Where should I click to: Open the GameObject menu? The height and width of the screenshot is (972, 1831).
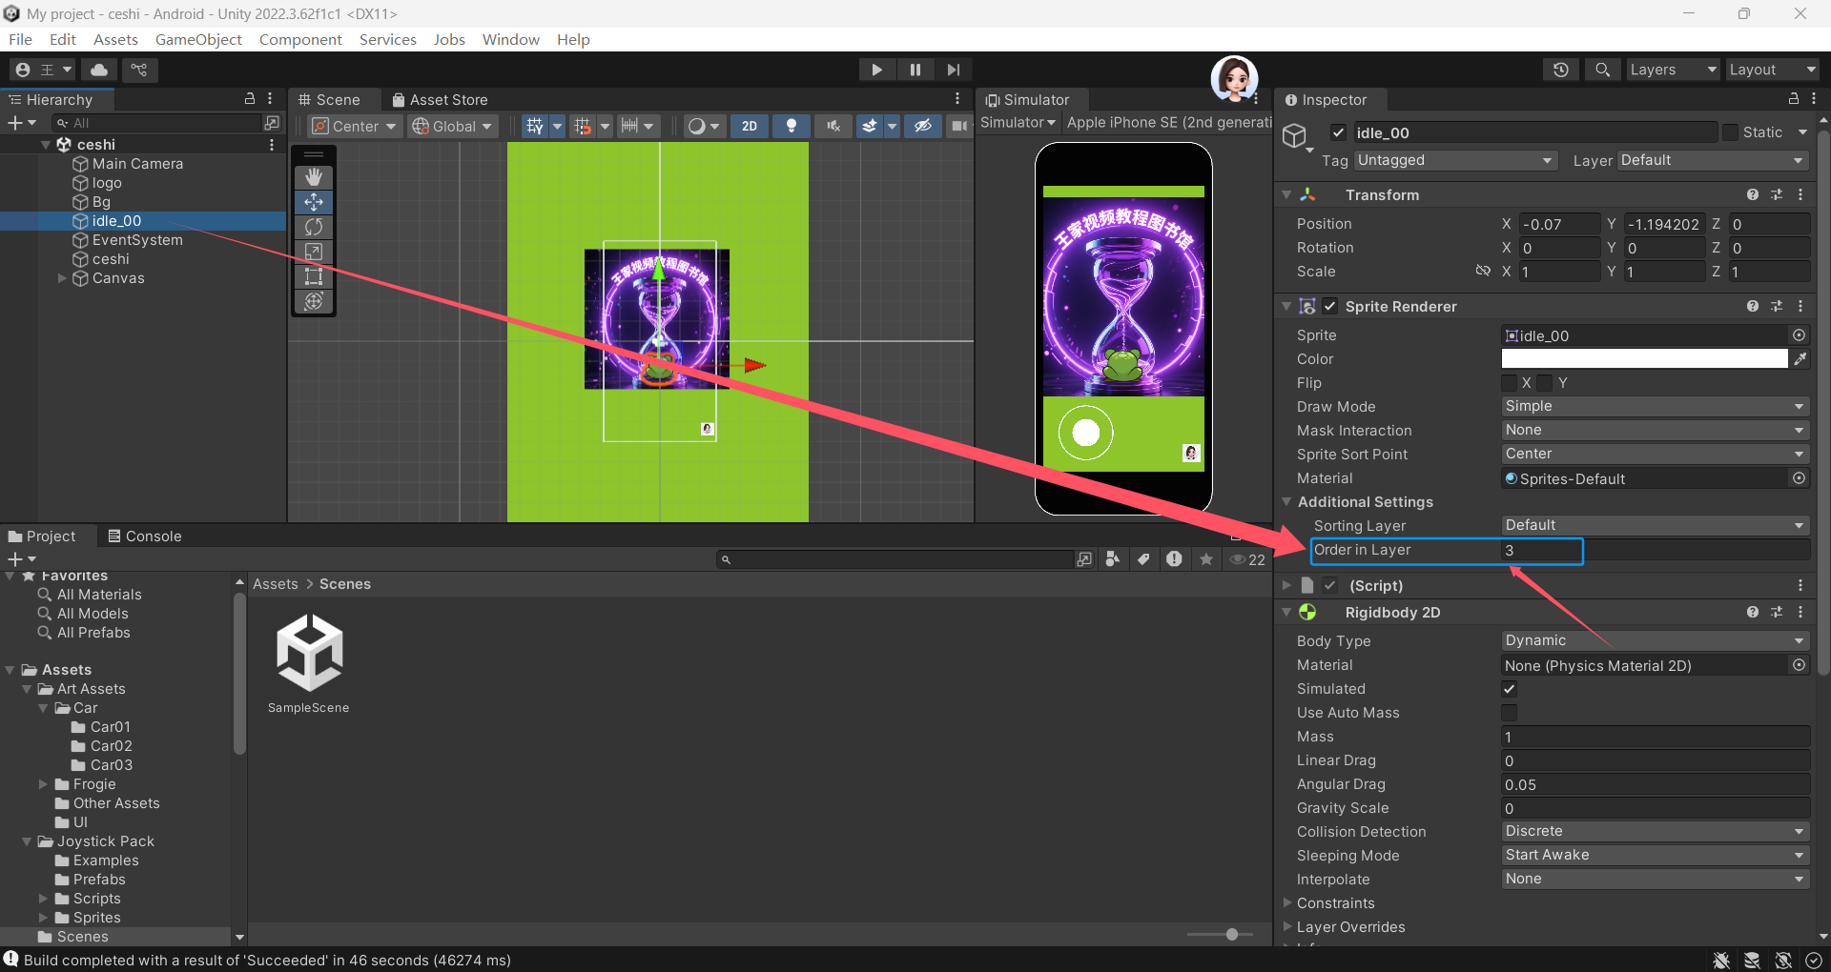coord(198,39)
